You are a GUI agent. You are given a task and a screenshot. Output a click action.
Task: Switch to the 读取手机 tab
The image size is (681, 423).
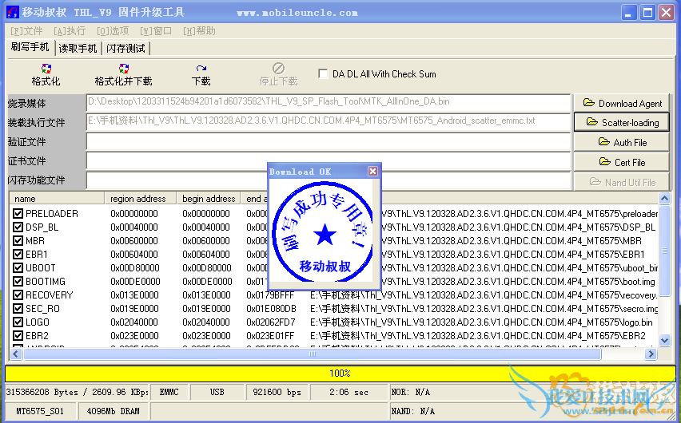click(x=78, y=48)
